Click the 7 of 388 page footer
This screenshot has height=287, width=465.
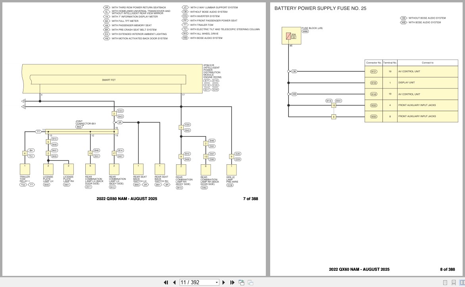pos(251,199)
